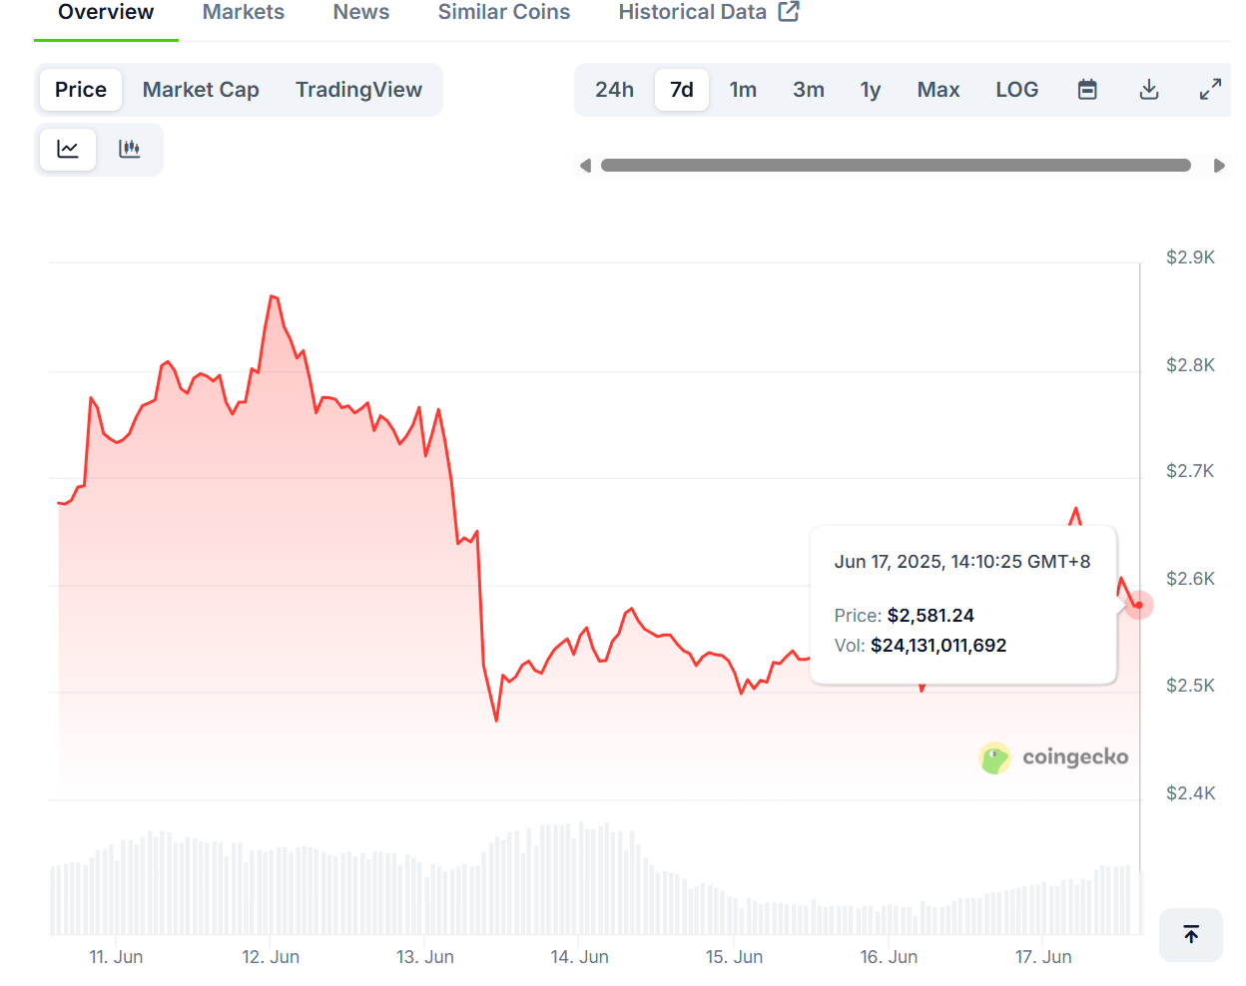Open the TradingView chart tab
This screenshot has width=1246, height=986.
click(358, 90)
